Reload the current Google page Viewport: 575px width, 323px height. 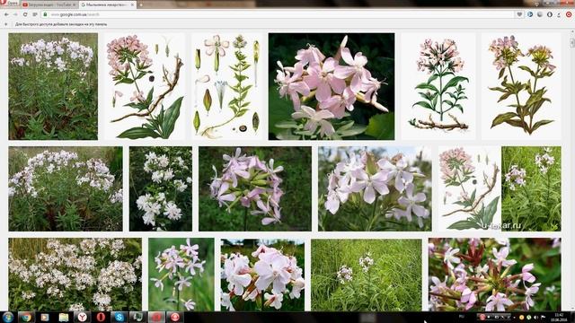pos(25,14)
